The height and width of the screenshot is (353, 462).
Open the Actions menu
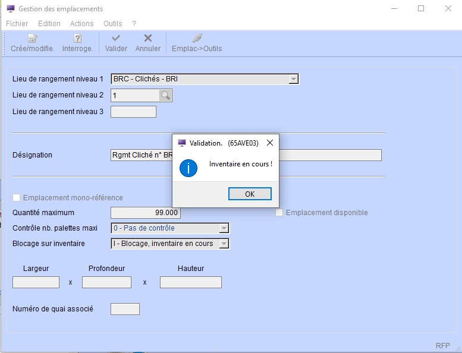(81, 24)
